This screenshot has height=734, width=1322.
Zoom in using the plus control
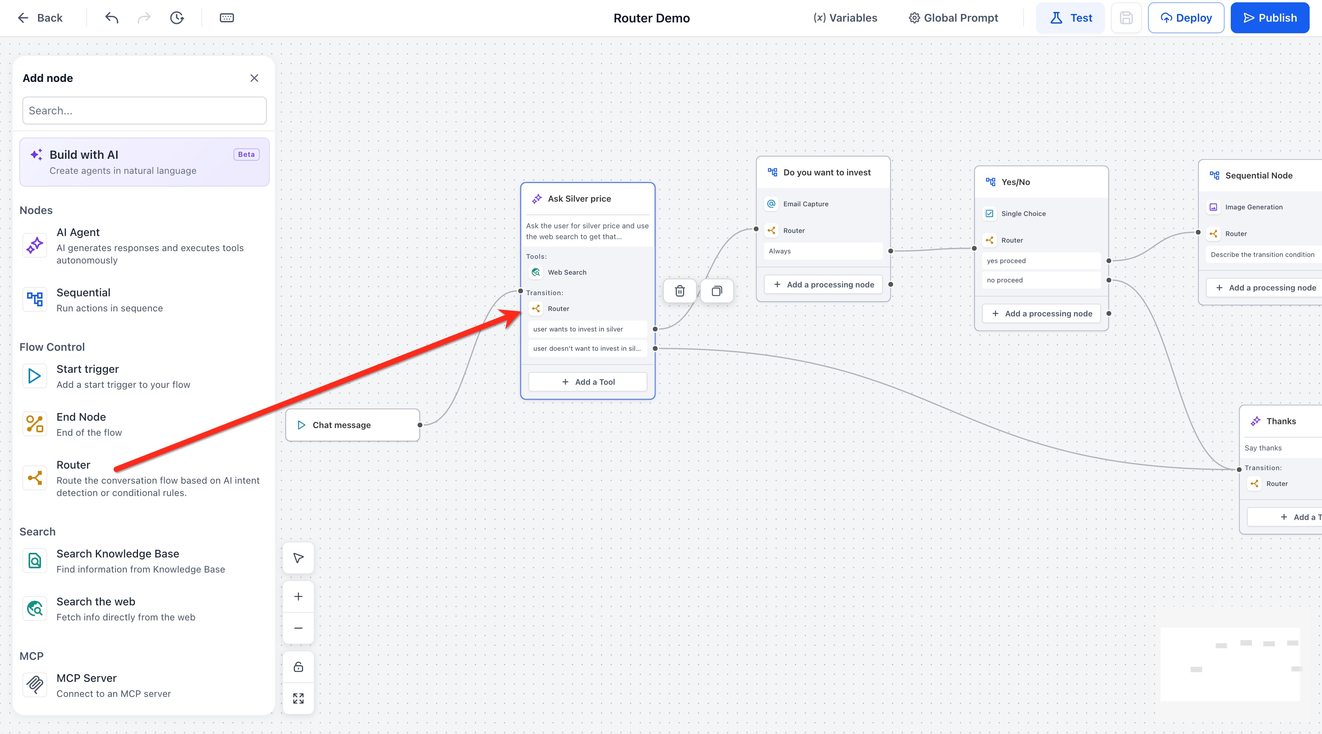[298, 596]
